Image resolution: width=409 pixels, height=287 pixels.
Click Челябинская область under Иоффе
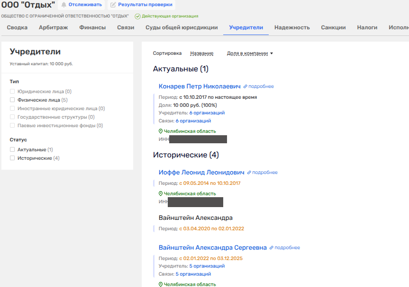tap(190, 194)
